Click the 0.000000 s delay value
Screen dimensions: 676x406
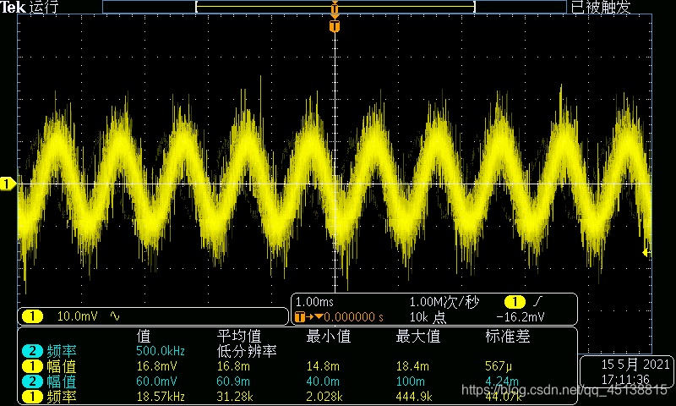point(353,317)
